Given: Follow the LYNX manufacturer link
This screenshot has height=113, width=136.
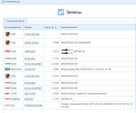Looking at the screenshot, I should tap(14, 94).
